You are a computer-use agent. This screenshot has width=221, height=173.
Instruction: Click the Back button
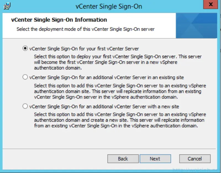point(123,159)
